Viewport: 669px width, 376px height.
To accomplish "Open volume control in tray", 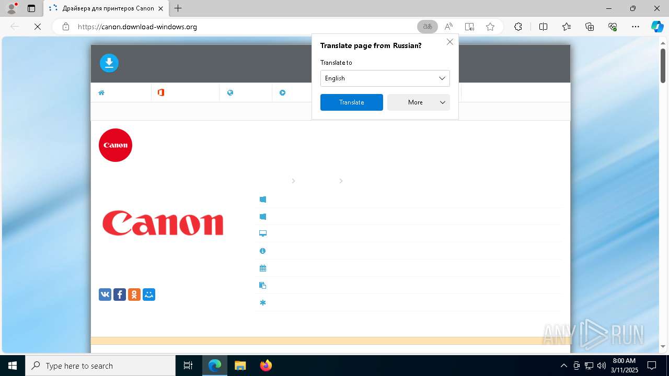I will point(602,366).
